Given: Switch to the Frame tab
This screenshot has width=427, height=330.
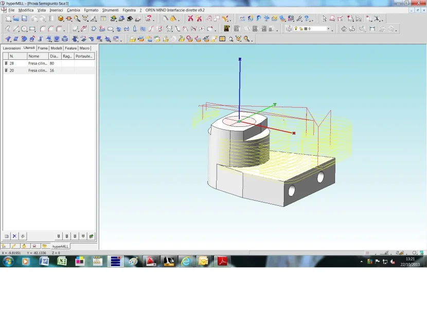Looking at the screenshot, I should click(43, 48).
